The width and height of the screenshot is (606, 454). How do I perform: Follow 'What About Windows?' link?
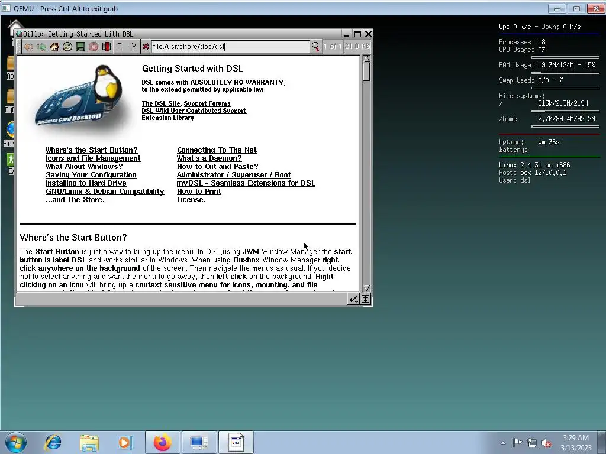[84, 166]
